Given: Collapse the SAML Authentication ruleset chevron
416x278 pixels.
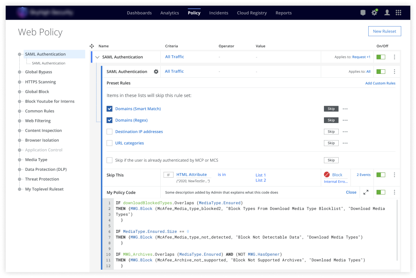Looking at the screenshot, I should pos(97,57).
